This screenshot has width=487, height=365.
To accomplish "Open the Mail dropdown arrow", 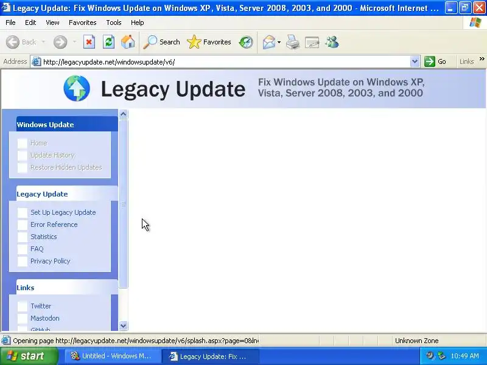I will point(279,42).
